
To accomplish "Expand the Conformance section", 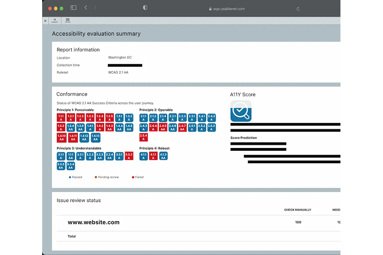I will coord(72,94).
